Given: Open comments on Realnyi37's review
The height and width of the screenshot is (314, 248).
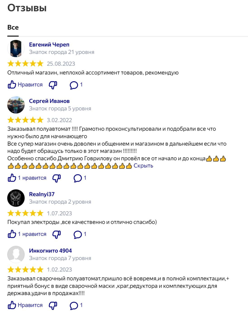Looking at the screenshot, I should 80,234.
